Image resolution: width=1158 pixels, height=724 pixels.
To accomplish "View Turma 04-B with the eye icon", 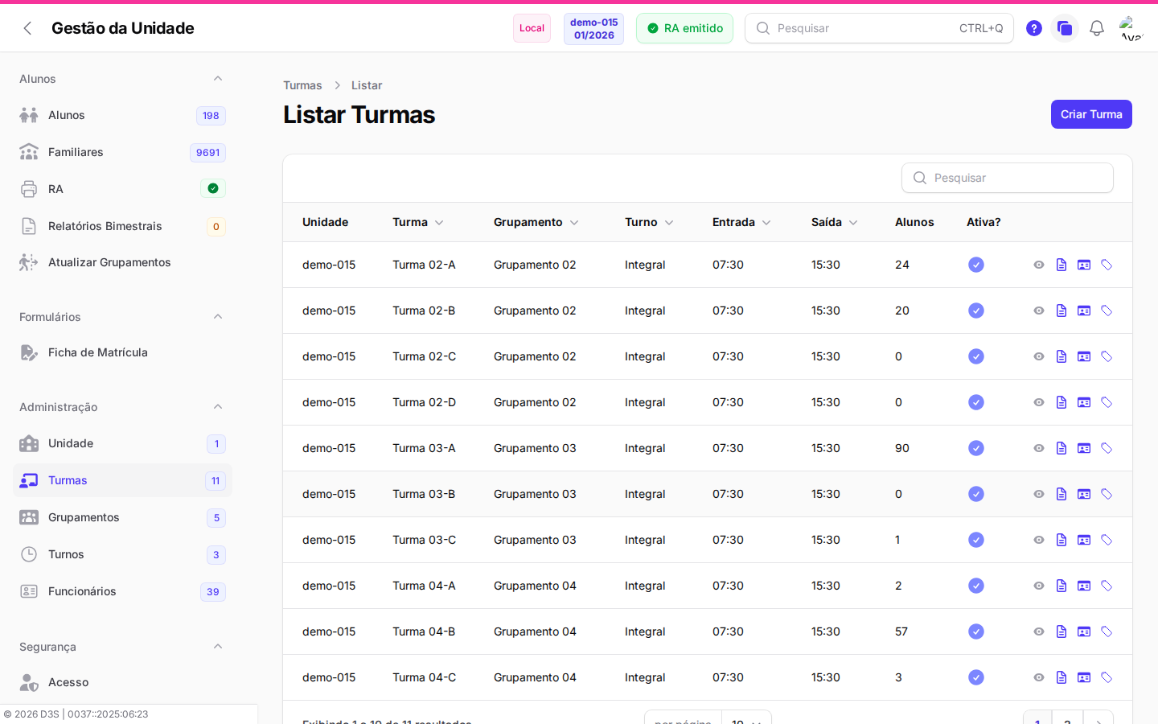I will (1039, 631).
